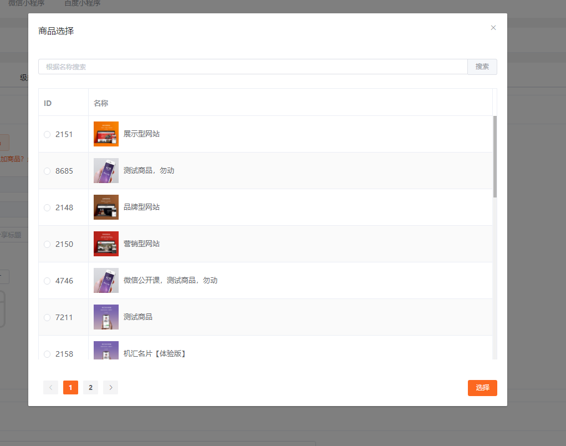Image resolution: width=566 pixels, height=446 pixels.
Task: Click the product name 品牌型网站
Action: [141, 207]
